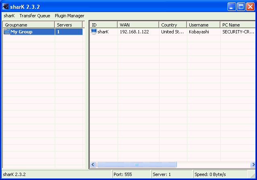Click the My Group network icon

7,32
